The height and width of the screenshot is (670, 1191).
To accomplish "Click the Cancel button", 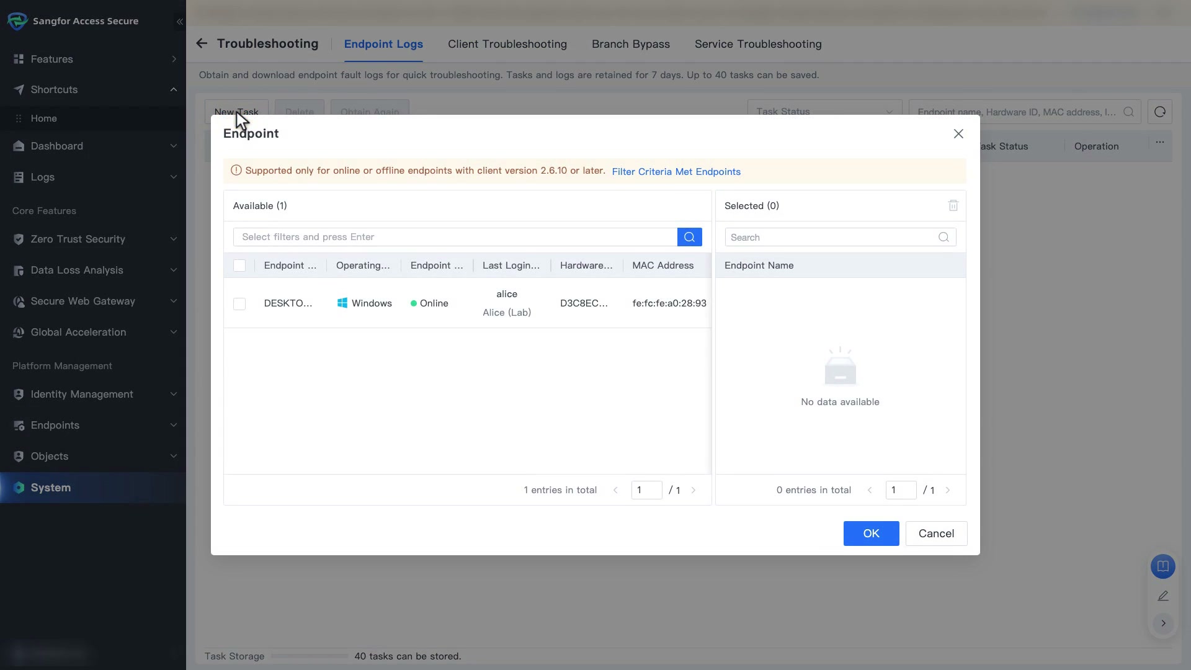I will point(936,534).
